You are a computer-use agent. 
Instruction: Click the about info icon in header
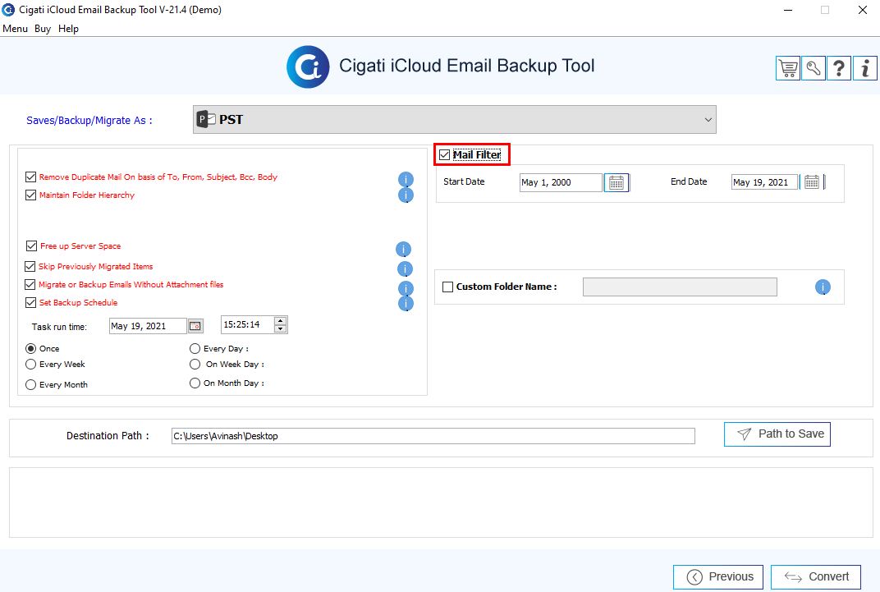[x=865, y=68]
